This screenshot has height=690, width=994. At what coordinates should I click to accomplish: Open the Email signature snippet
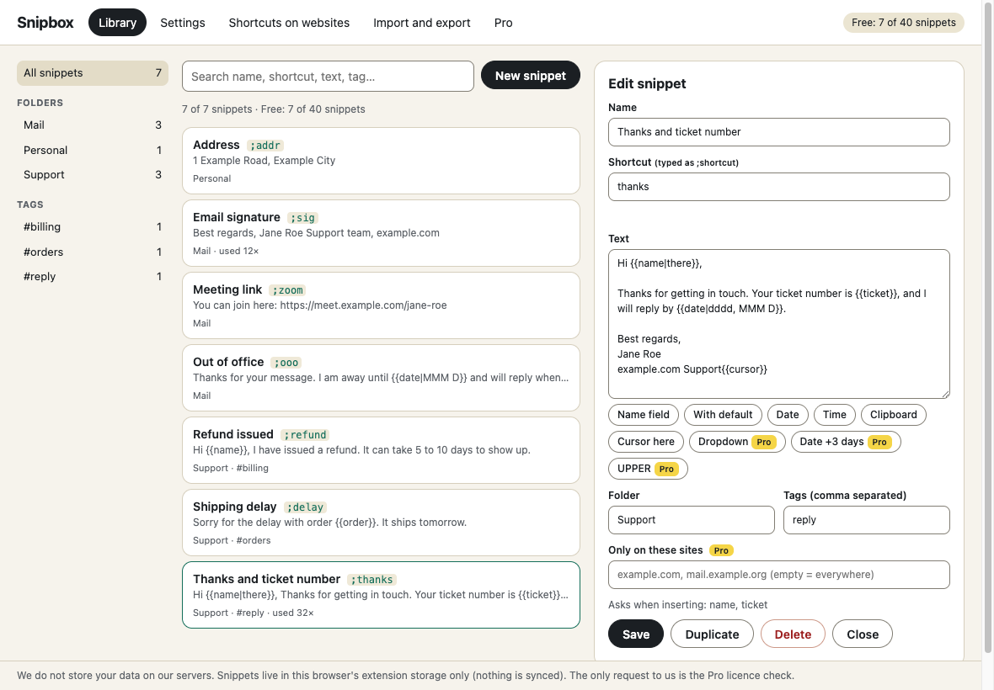click(381, 233)
